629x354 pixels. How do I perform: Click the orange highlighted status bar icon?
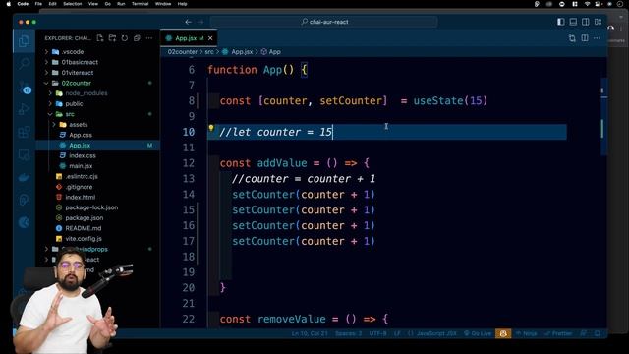point(503,333)
